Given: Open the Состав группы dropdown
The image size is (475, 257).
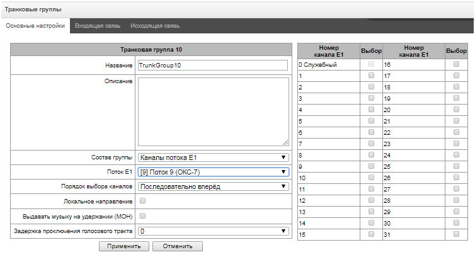Looking at the screenshot, I should pyautogui.click(x=212, y=157).
